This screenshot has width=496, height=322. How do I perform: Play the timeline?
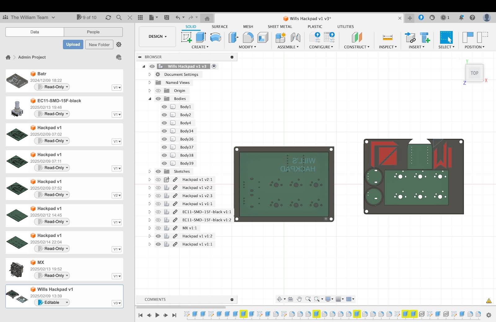pyautogui.click(x=157, y=315)
